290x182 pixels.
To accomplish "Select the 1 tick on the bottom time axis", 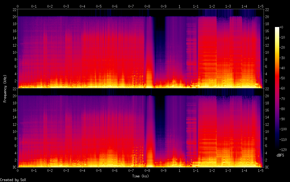I will point(179,170).
